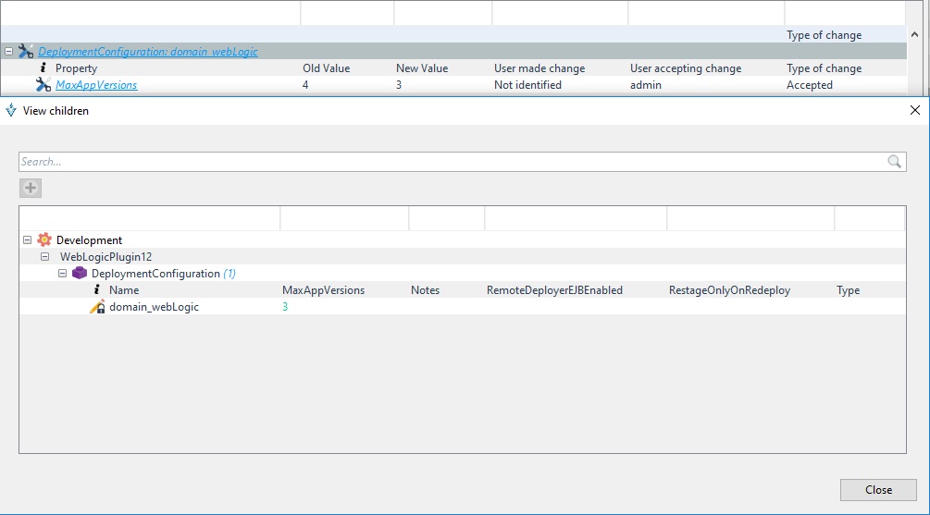930x515 pixels.
Task: Close the View children dialog with X
Action: click(915, 111)
